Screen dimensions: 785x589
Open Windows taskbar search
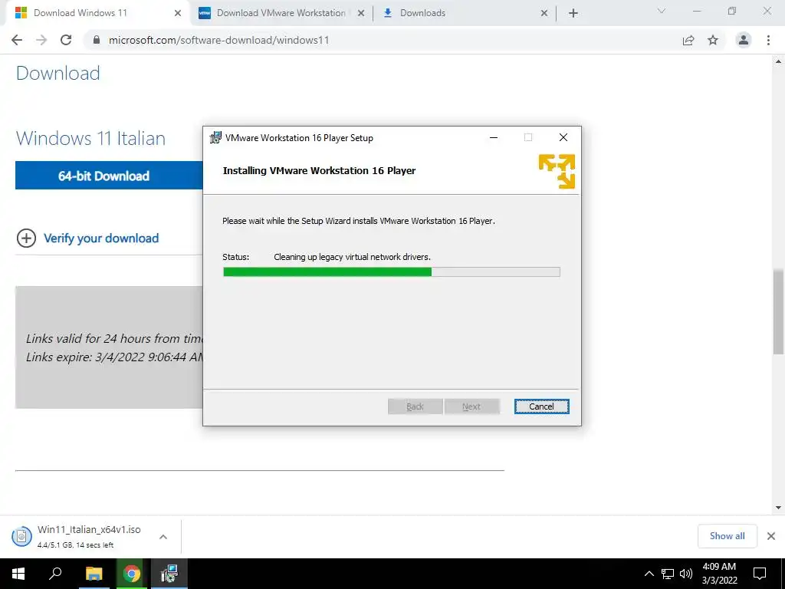pyautogui.click(x=55, y=574)
